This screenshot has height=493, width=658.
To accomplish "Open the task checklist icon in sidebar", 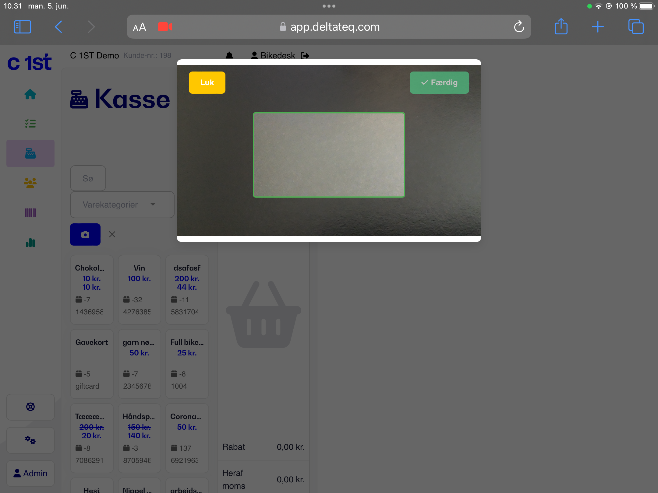I will 30,123.
